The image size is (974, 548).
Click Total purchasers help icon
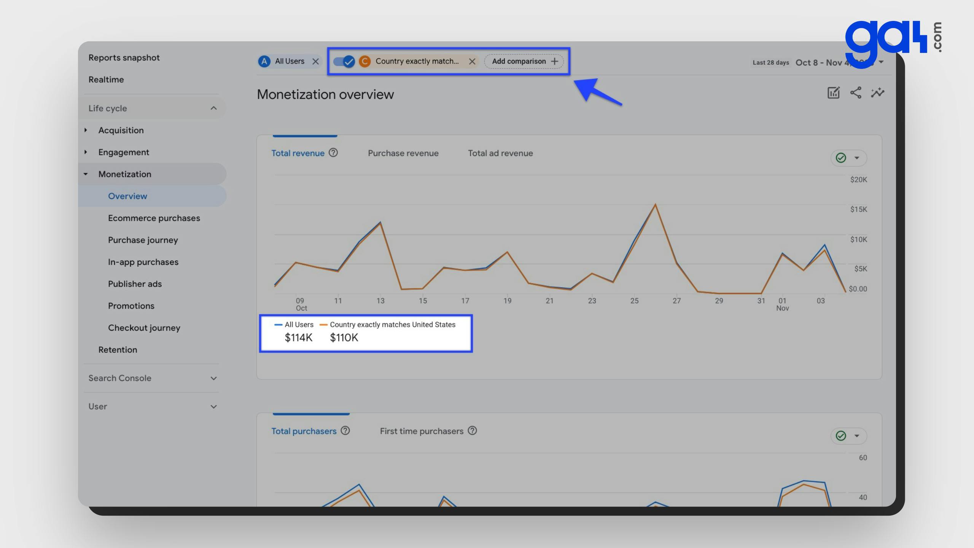click(345, 430)
